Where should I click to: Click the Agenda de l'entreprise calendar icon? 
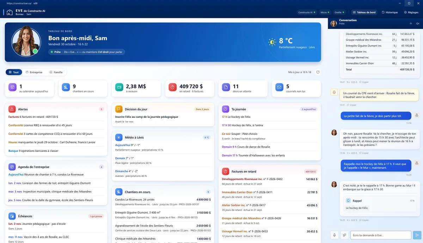[x=12, y=167]
